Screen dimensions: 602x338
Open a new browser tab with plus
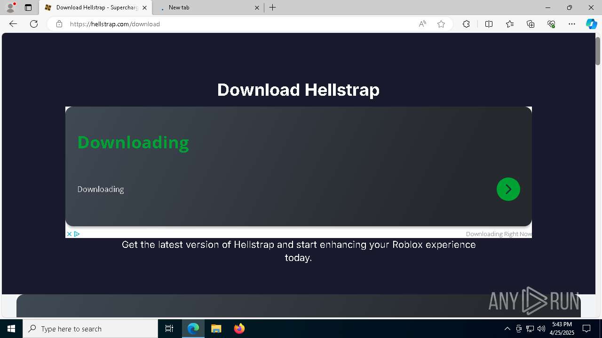273,8
